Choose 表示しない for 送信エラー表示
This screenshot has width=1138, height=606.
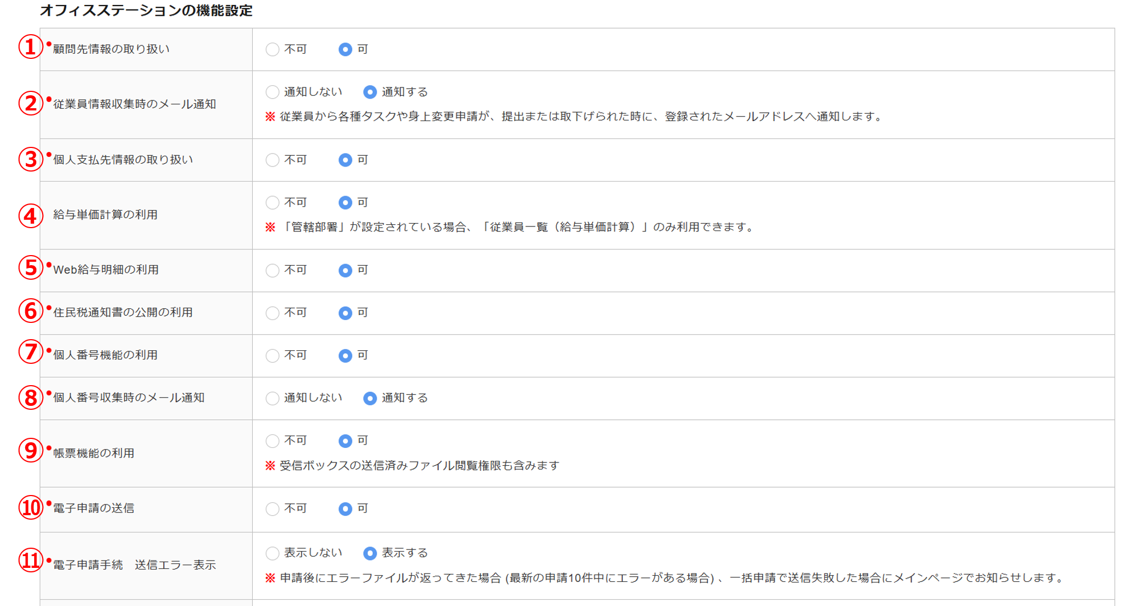tap(272, 553)
